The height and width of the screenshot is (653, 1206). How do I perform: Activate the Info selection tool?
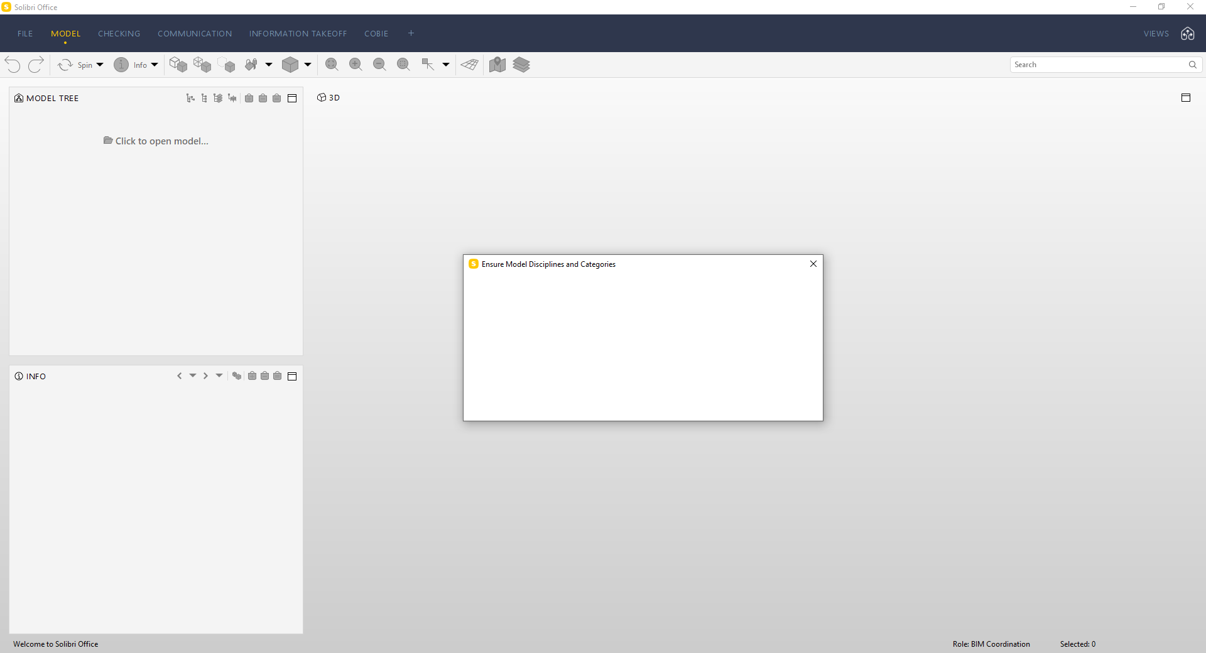tap(130, 65)
